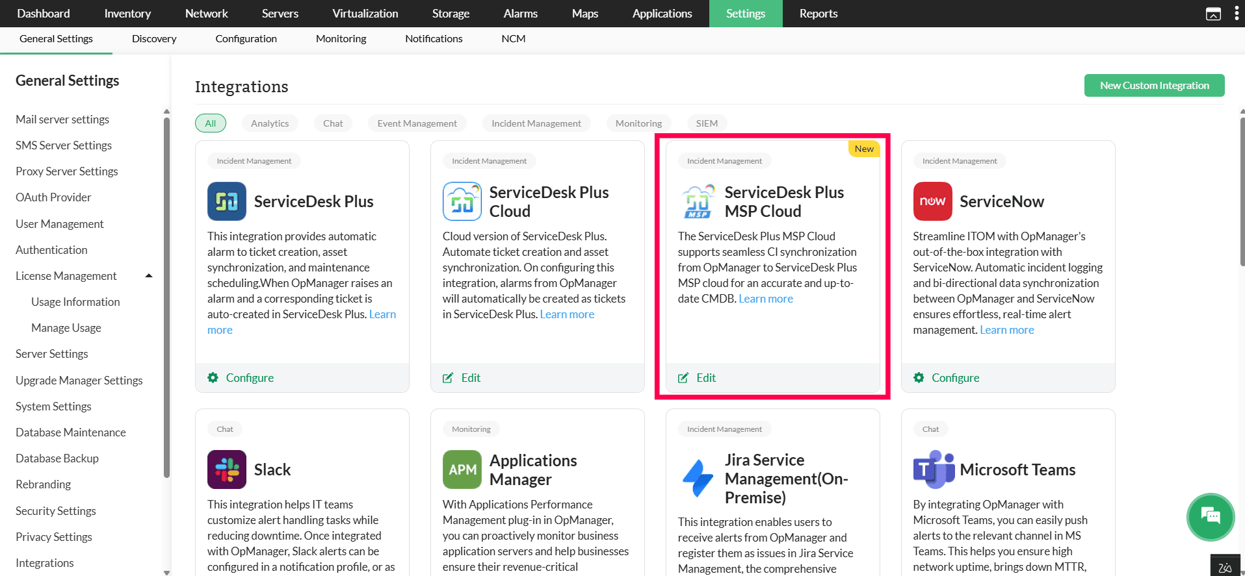Click the ServiceDesk Plus logo icon
Viewport: 1245px width, 576px height.
click(227, 201)
